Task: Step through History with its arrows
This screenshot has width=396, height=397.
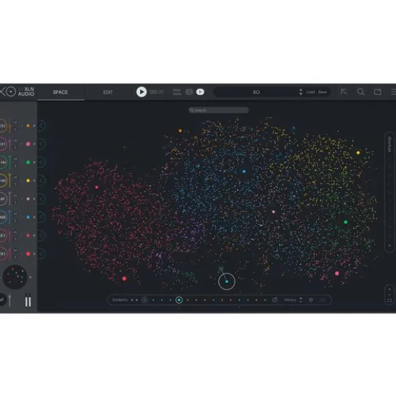Action: (301, 300)
